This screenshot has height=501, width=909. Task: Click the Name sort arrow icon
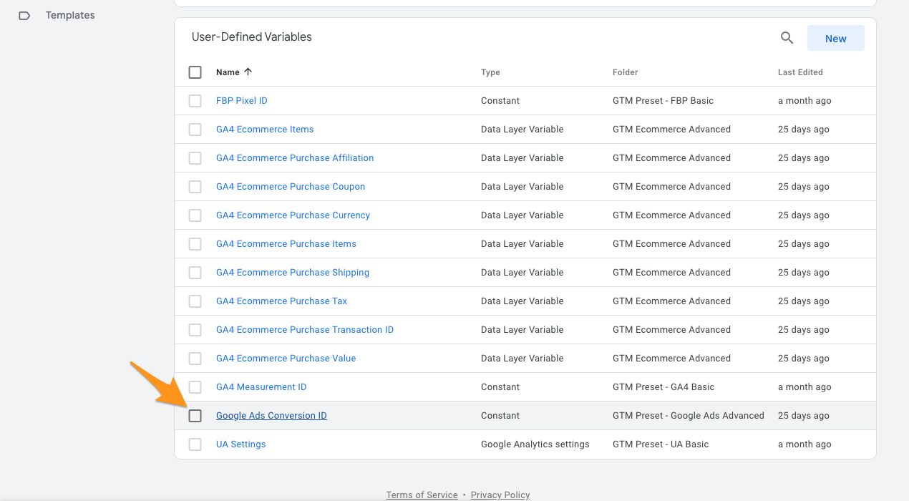coord(248,72)
